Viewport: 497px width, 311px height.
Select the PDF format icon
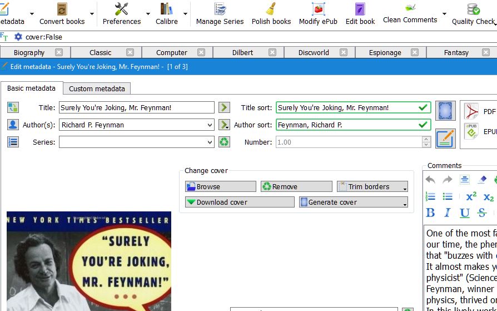471,111
